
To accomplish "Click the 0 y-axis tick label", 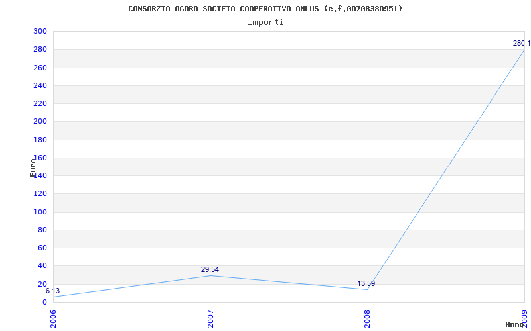I will pos(44,302).
